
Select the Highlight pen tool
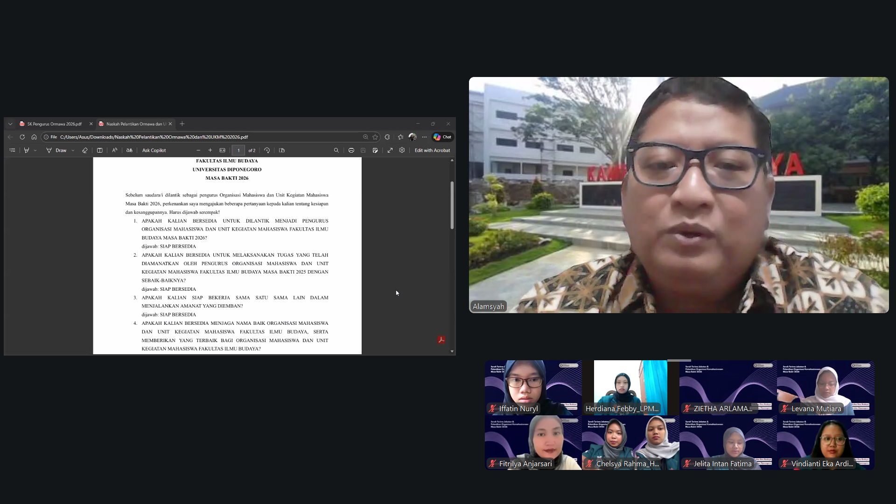27,150
